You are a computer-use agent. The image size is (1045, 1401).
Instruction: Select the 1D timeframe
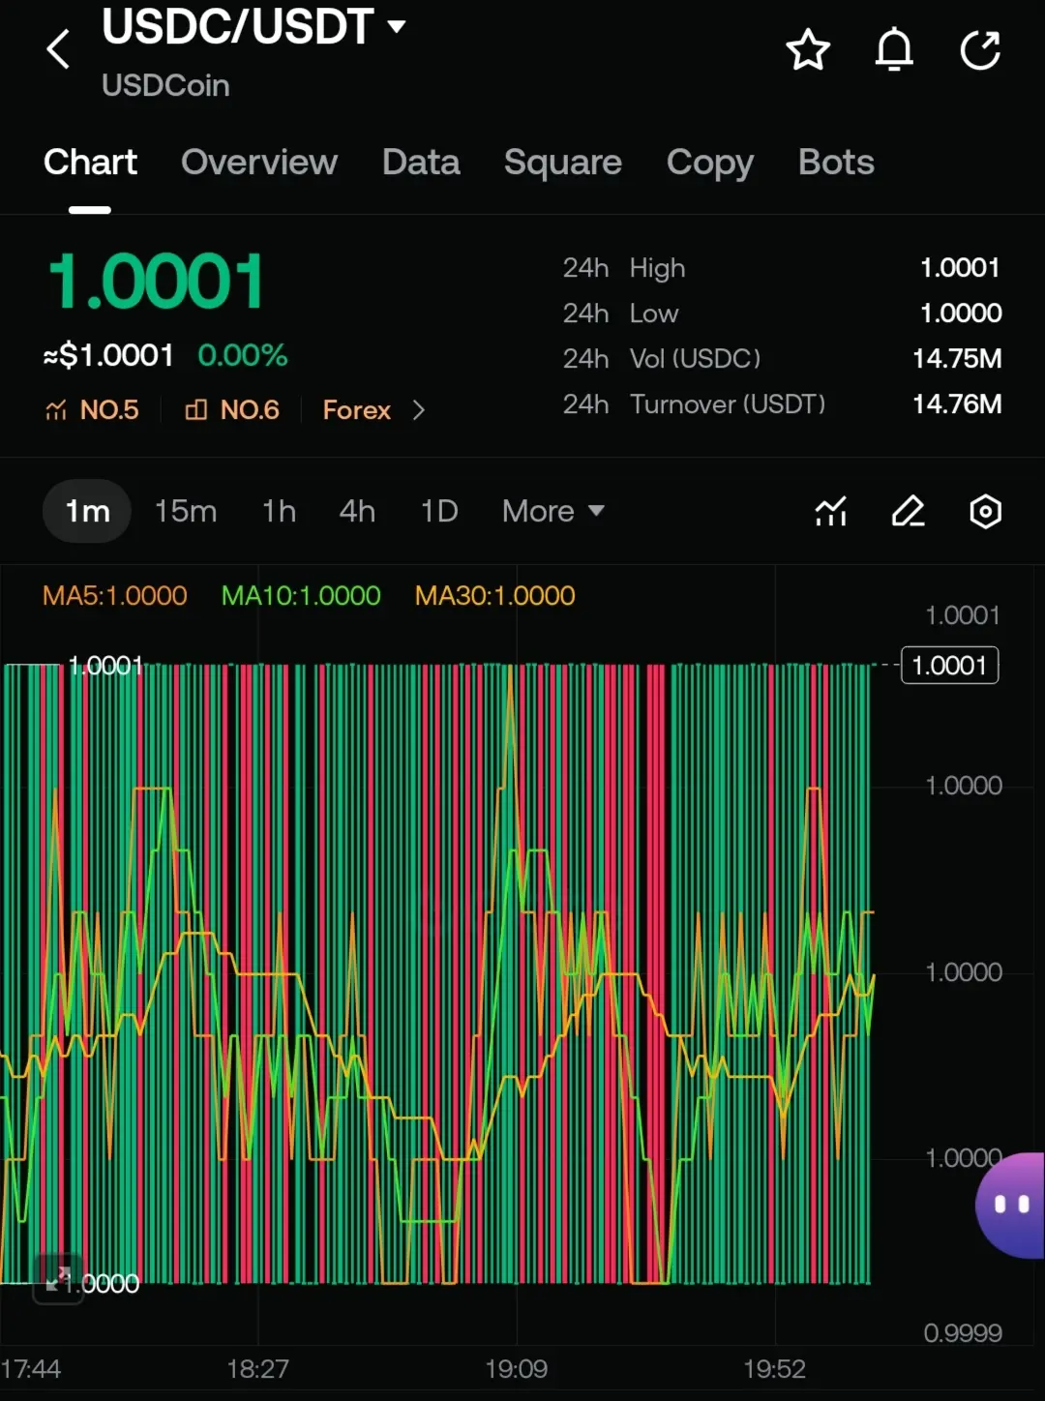[x=439, y=511]
